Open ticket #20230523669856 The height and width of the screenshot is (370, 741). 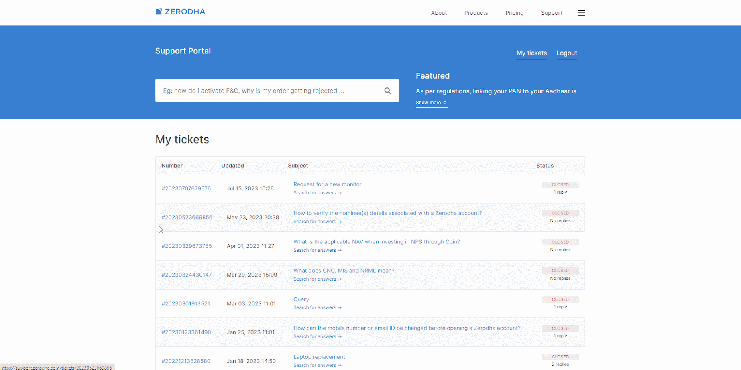(x=187, y=217)
